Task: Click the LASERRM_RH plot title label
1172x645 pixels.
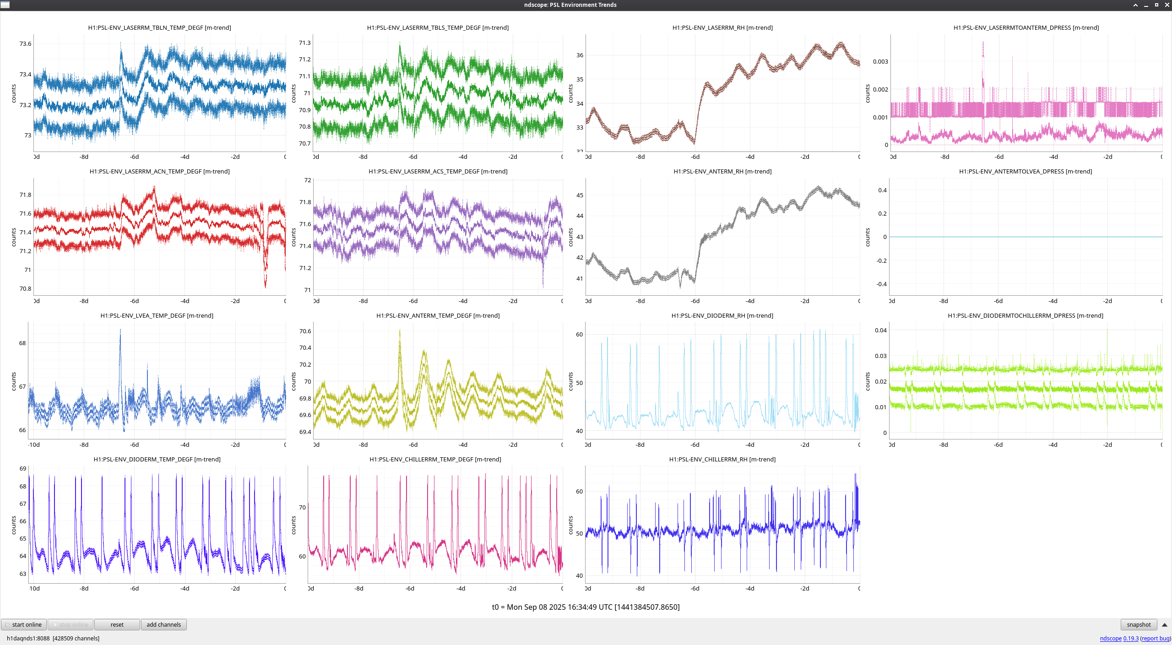Action: pos(722,27)
